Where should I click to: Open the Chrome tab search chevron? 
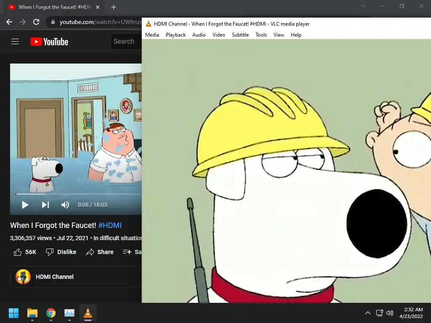tap(363, 6)
